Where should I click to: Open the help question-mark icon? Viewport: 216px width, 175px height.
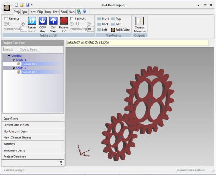point(85,11)
